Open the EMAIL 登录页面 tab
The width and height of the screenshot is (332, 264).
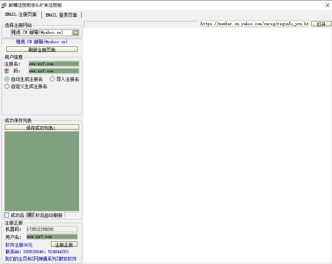(61, 15)
